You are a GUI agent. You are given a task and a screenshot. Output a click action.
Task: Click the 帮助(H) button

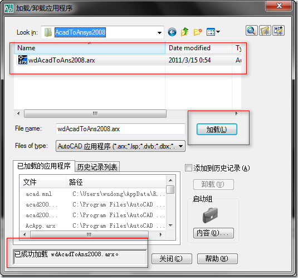click(x=217, y=258)
